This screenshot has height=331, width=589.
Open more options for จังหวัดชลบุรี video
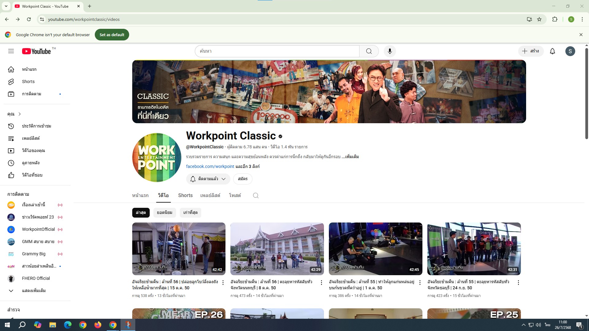tap(518, 283)
